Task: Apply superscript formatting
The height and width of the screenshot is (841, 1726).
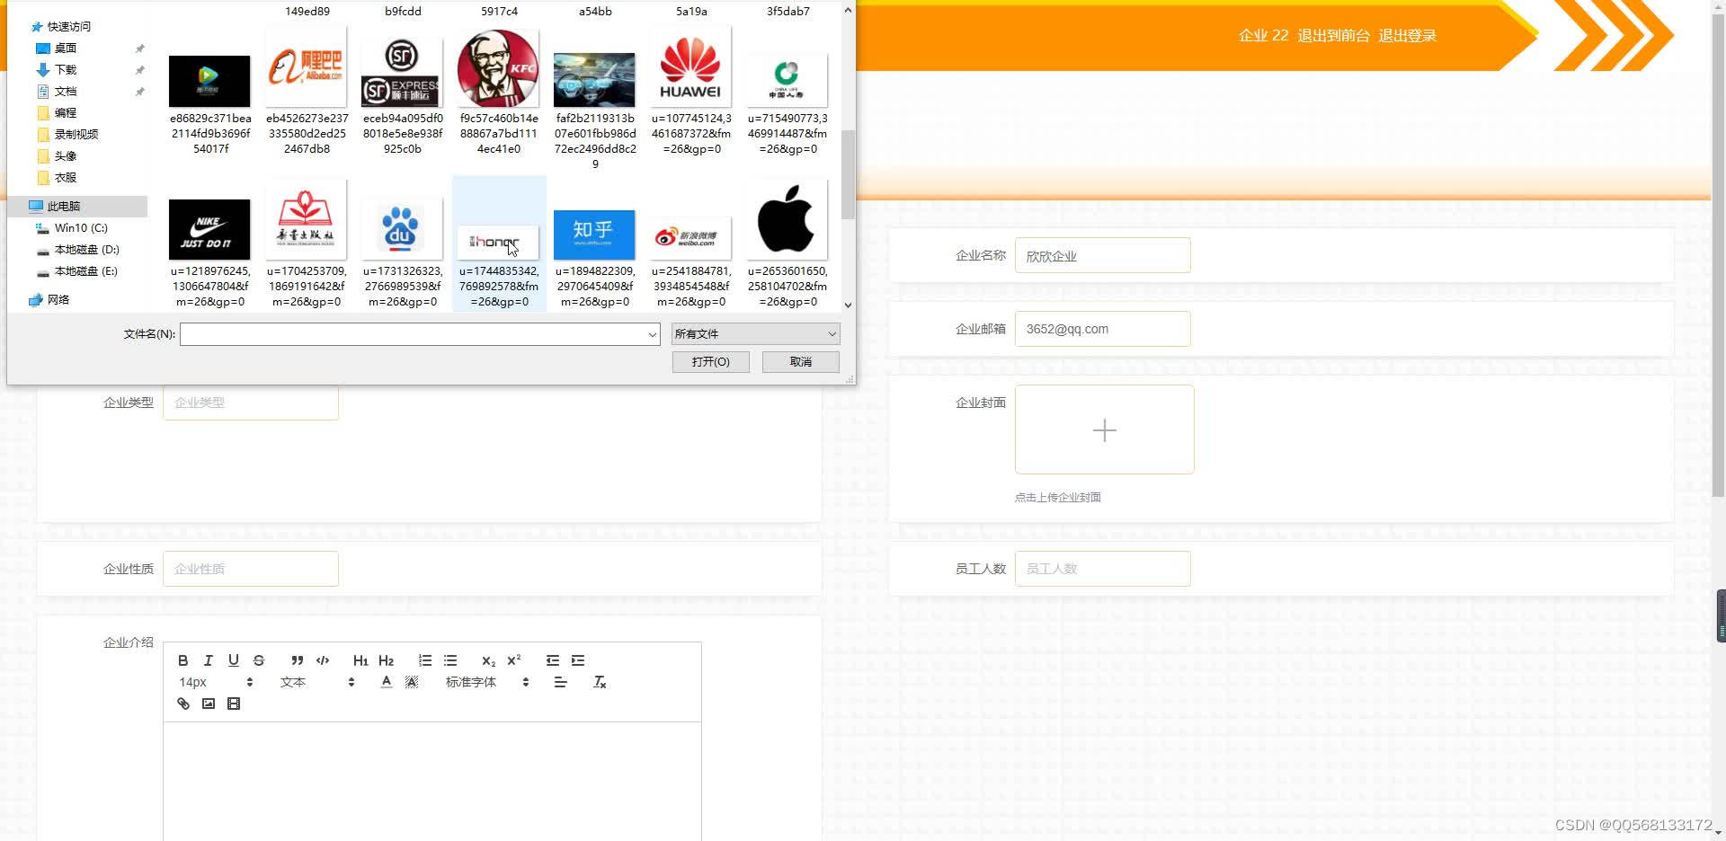Action: [x=514, y=660]
